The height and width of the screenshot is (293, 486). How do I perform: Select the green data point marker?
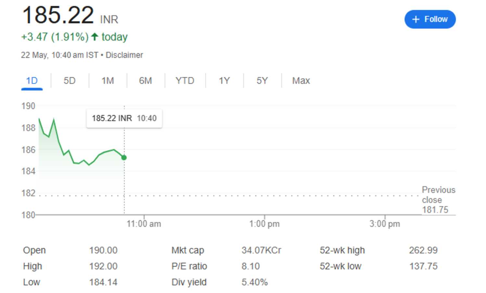click(124, 158)
